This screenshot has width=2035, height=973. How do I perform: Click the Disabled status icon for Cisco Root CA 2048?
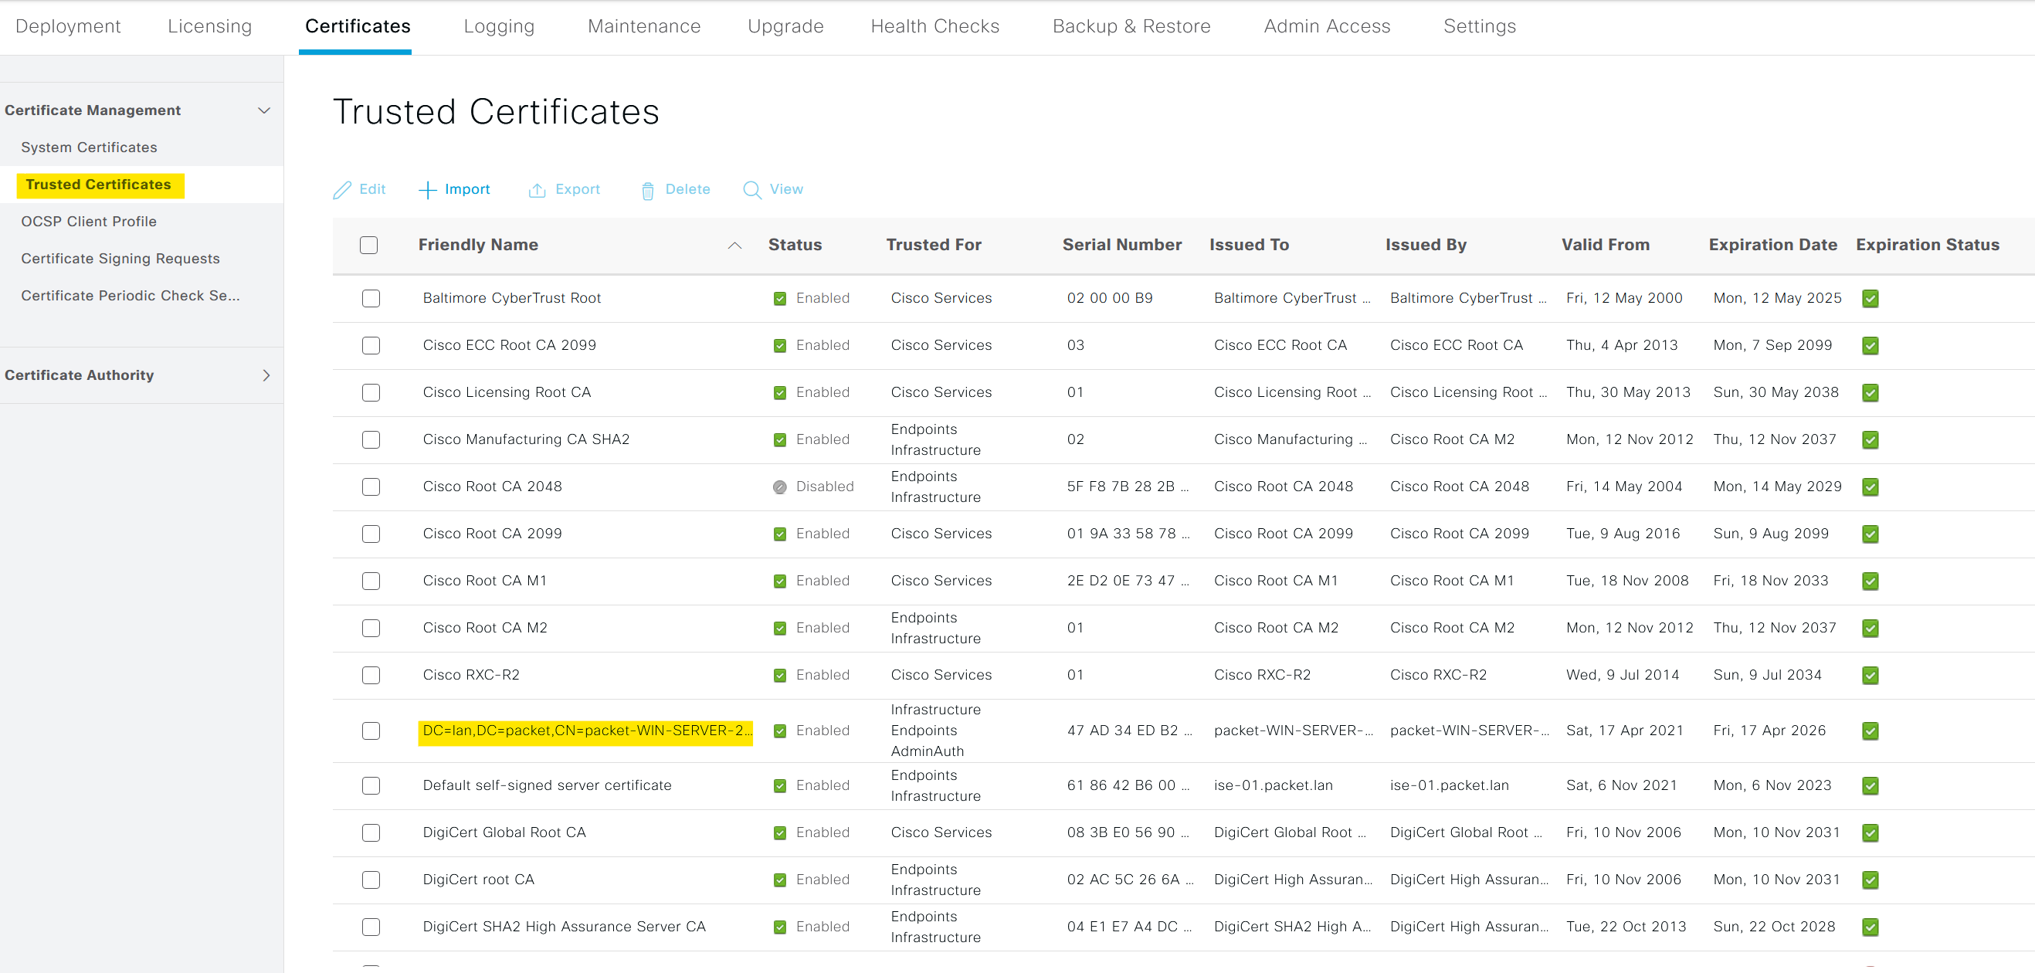pos(780,486)
